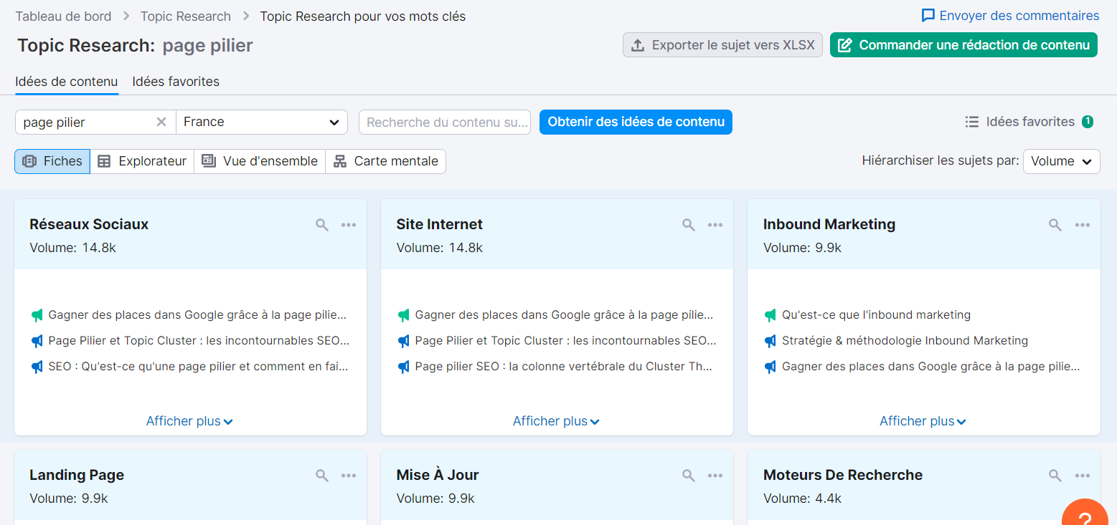Click search icon on Site Internet card

[689, 225]
